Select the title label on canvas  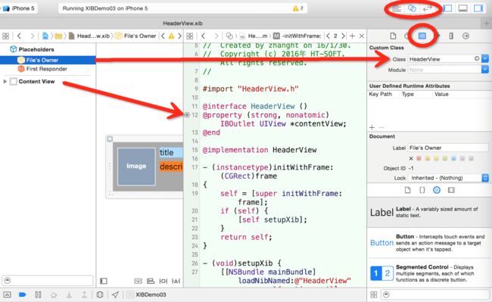pyautogui.click(x=171, y=152)
